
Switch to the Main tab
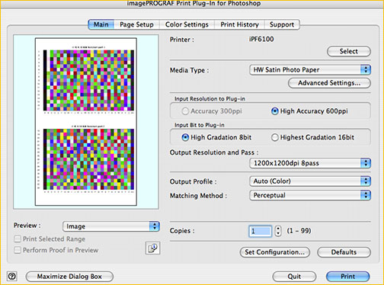[x=101, y=24]
